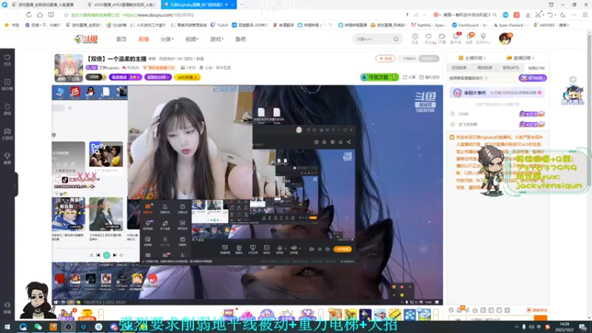Expand the gift bar right arrow
592x333 pixels.
click(436, 314)
